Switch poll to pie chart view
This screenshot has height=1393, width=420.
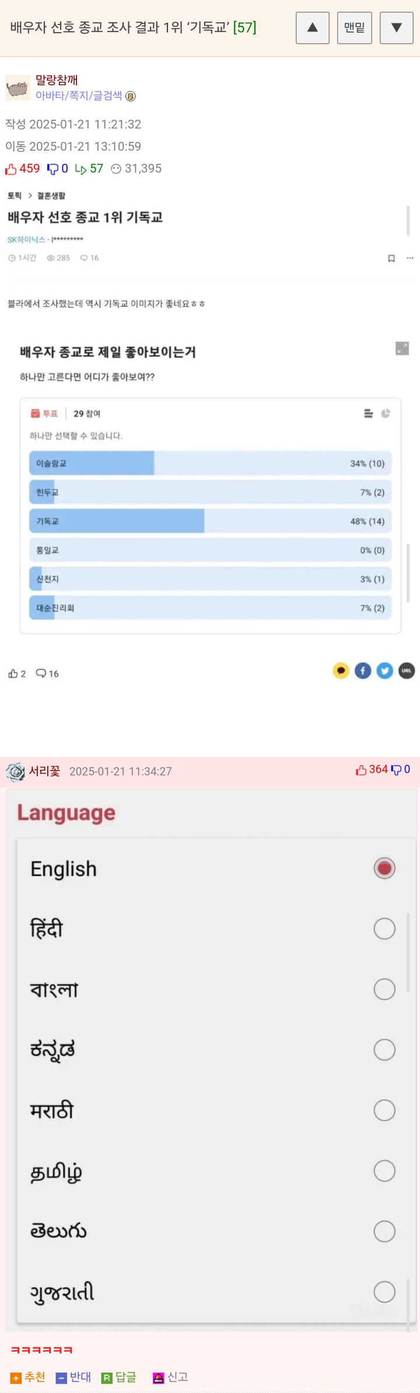[386, 414]
